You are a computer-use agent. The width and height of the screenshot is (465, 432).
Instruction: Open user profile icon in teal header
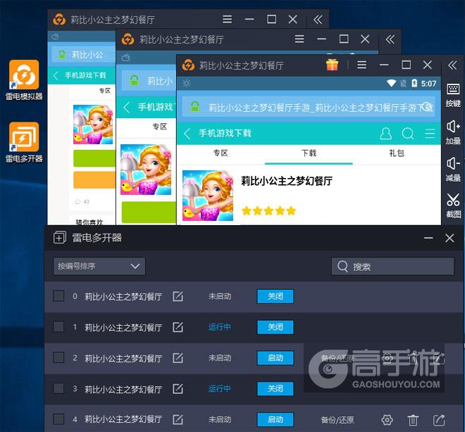(x=385, y=134)
